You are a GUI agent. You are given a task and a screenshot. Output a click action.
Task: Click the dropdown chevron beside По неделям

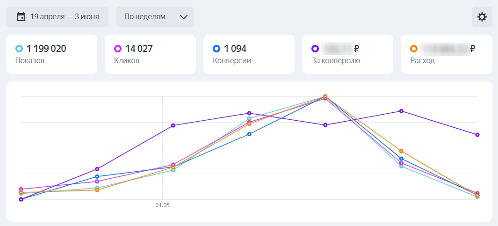click(184, 17)
